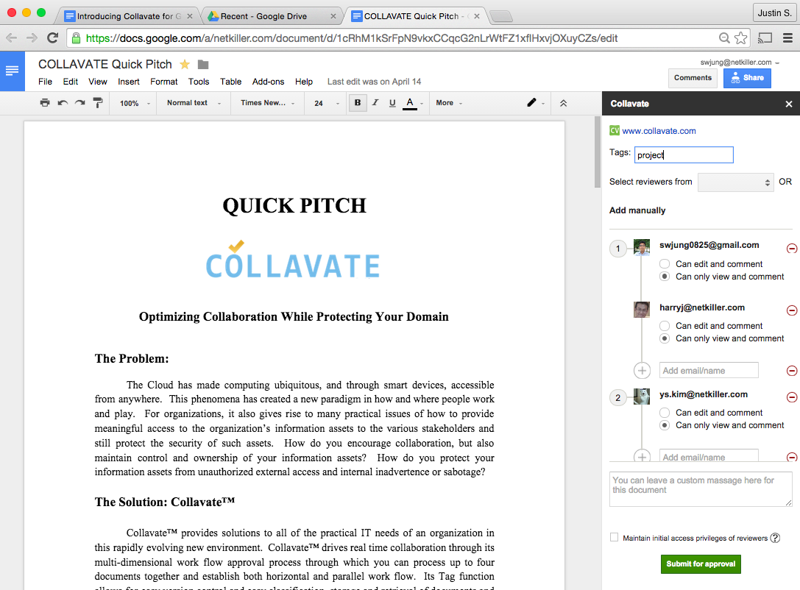This screenshot has width=800, height=590.
Task: Remove reviewer swjung0825@gmail.com with minus icon
Action: click(792, 249)
